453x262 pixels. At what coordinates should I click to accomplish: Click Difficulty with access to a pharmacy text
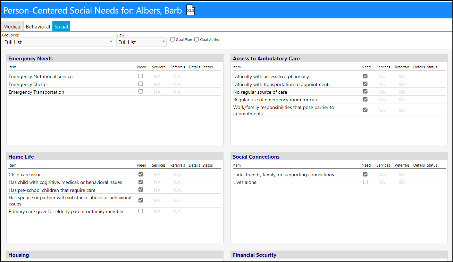[271, 76]
